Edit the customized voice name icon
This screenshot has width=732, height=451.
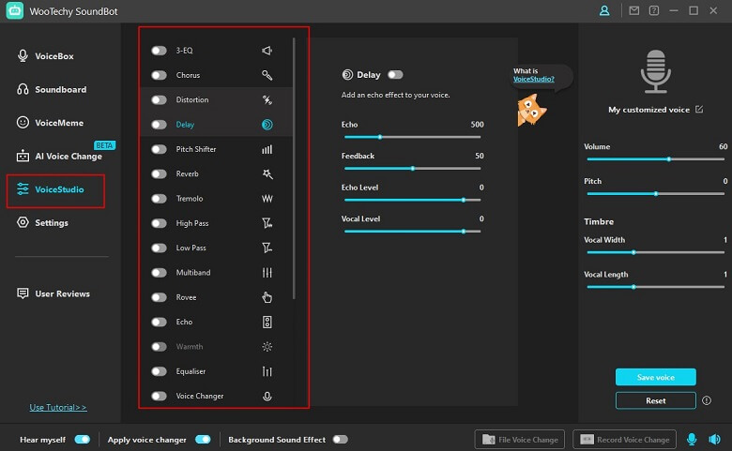tap(698, 110)
